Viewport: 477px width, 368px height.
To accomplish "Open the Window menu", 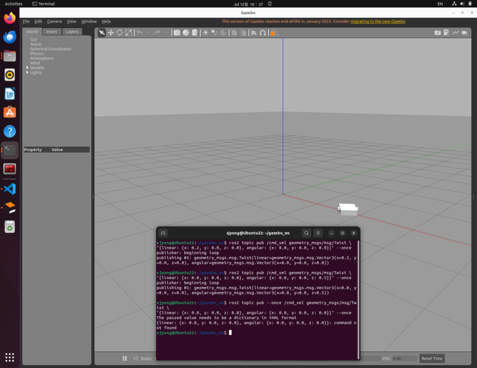I will (x=89, y=21).
